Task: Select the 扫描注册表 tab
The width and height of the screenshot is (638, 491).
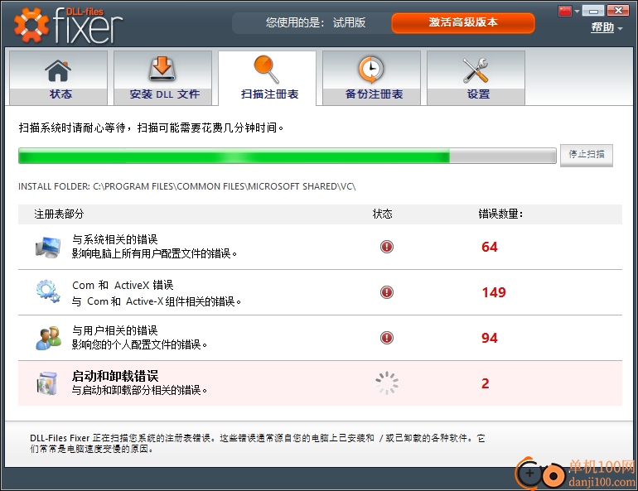Action: (268, 78)
